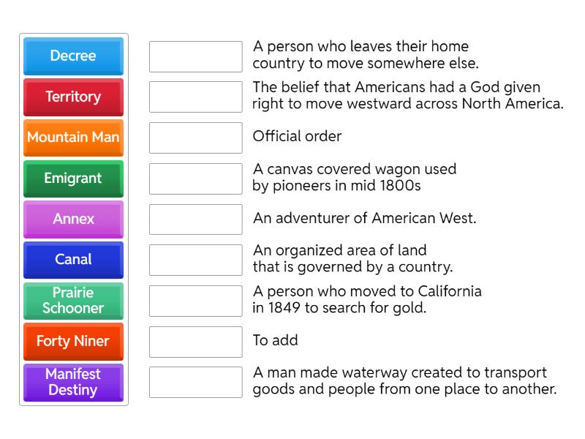585x439 pixels.
Task: Click the answer box for the gold seeker definition
Action: 195,300
